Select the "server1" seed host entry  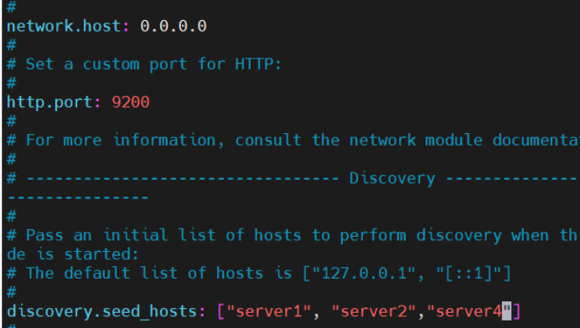268,311
